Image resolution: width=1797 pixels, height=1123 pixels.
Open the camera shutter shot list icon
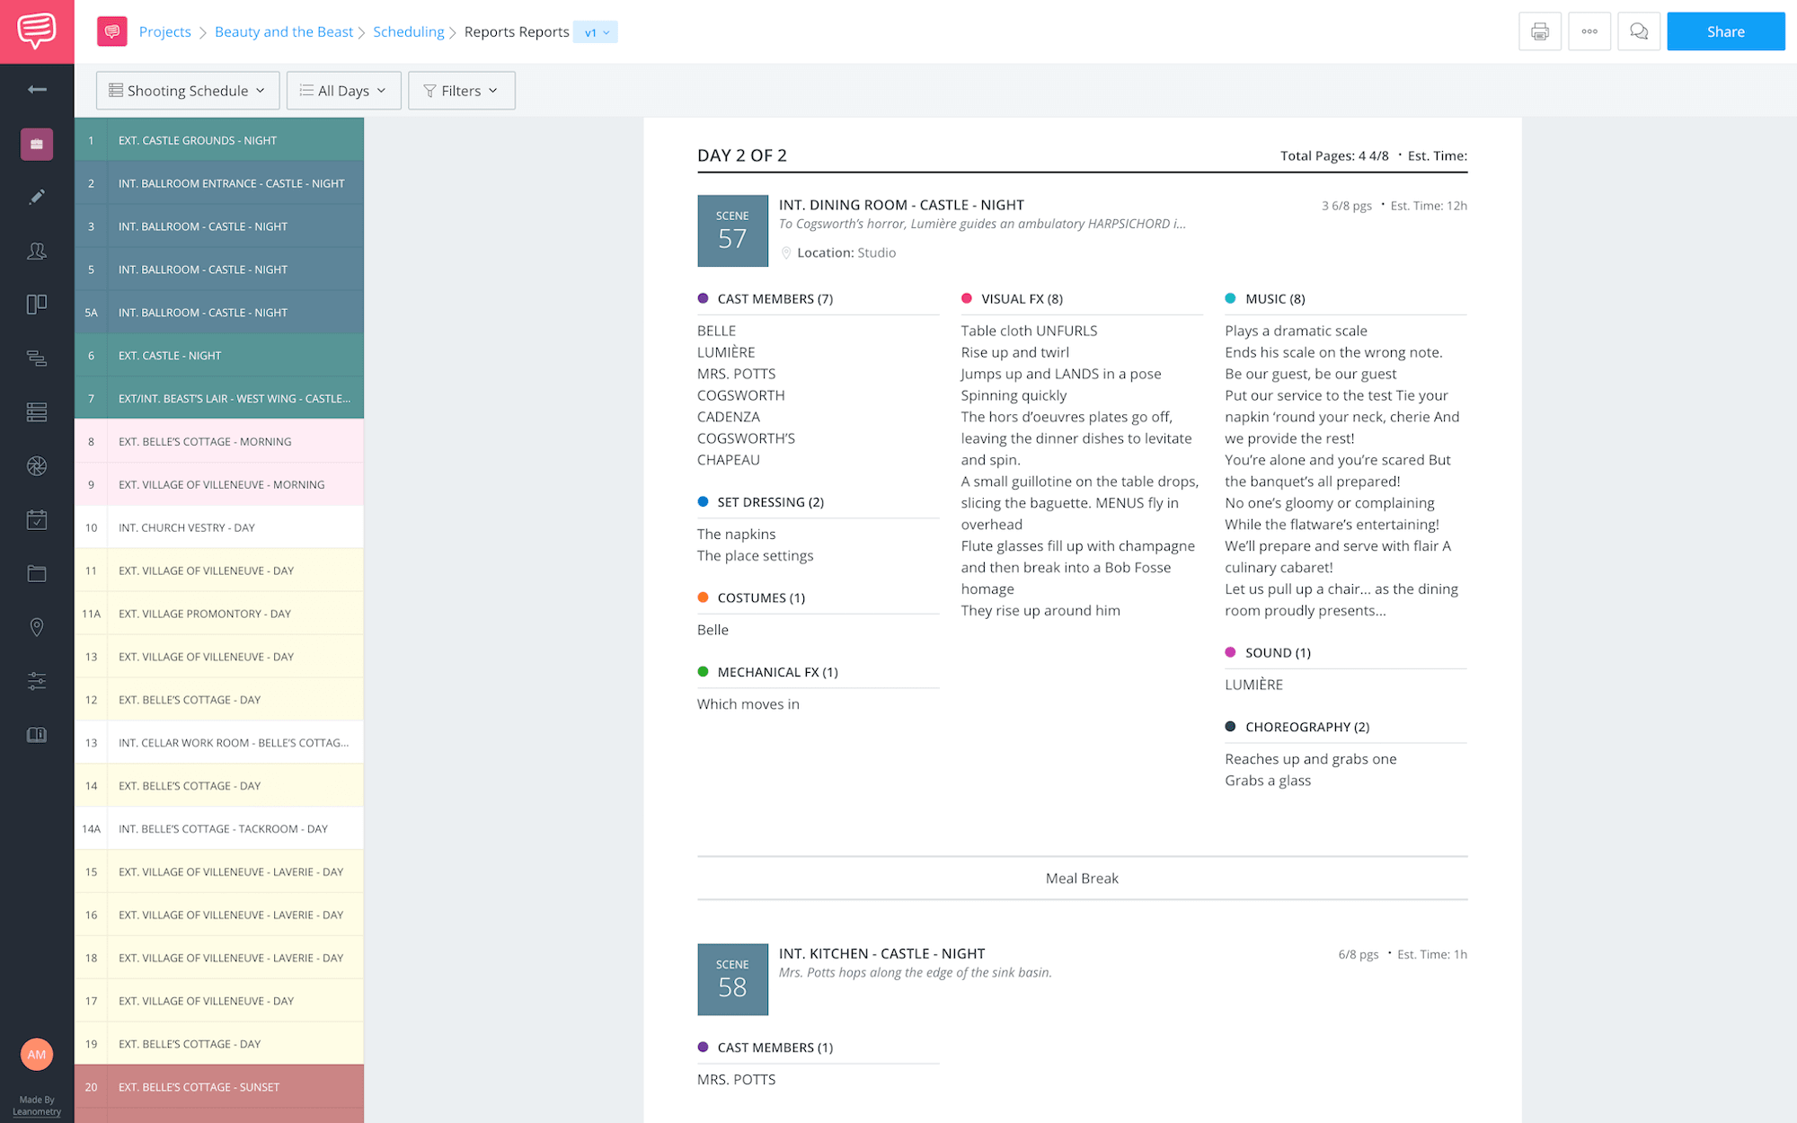coord(37,465)
